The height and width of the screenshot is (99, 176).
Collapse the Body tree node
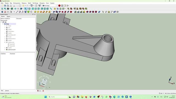click(x=3, y=24)
